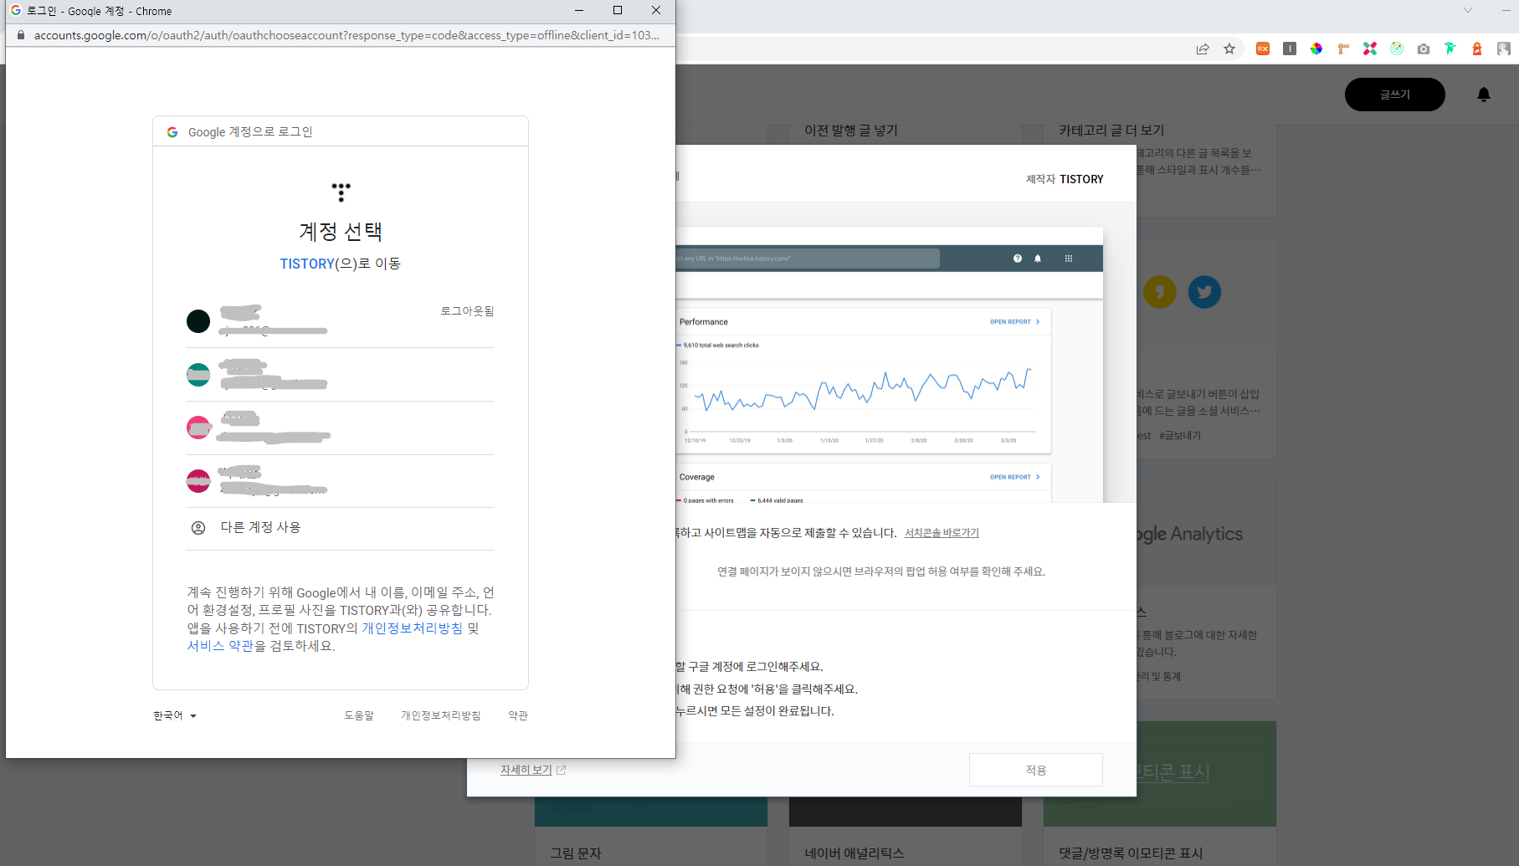
Task: Open 네이버 애널리틱스 plugin card
Action: (x=854, y=853)
